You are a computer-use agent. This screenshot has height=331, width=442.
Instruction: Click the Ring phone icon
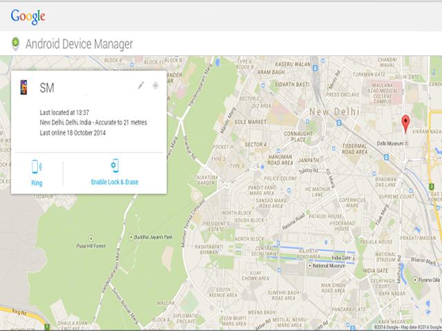(37, 166)
